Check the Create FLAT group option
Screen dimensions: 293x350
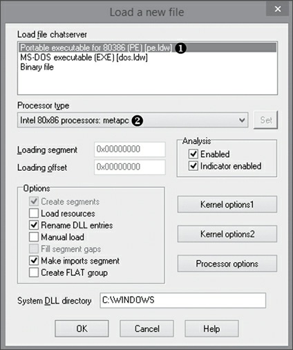[34, 273]
